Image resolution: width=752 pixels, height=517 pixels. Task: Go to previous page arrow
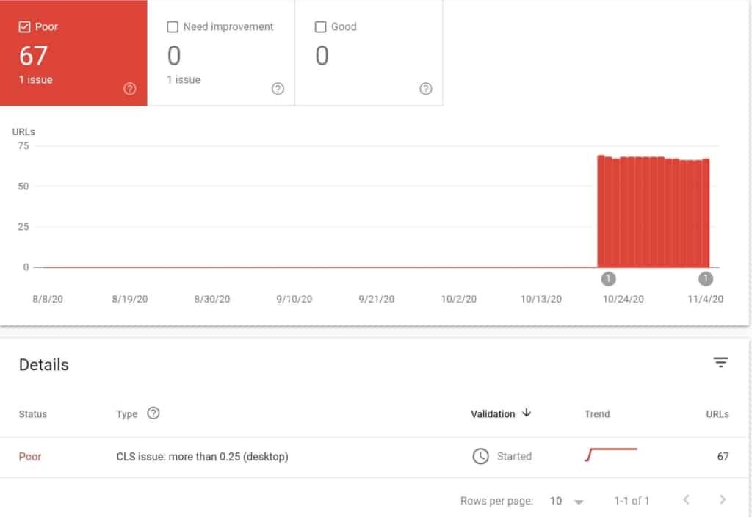[x=686, y=500]
